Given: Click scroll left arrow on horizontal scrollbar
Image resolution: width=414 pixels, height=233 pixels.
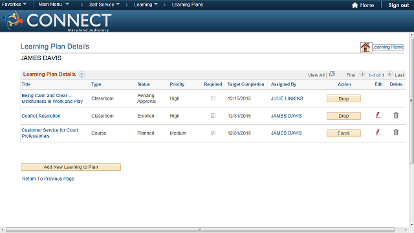Looking at the screenshot, I should click(x=3, y=230).
